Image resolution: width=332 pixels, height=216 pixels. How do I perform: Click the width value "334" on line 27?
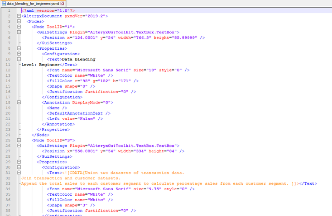pyautogui.click(x=140, y=151)
